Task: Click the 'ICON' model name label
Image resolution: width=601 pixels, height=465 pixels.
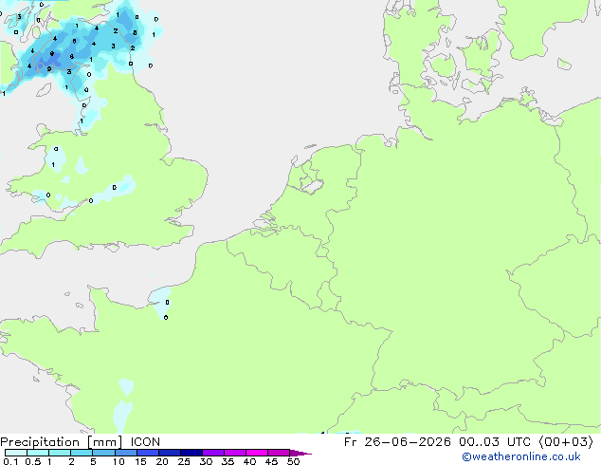Action: pos(145,442)
